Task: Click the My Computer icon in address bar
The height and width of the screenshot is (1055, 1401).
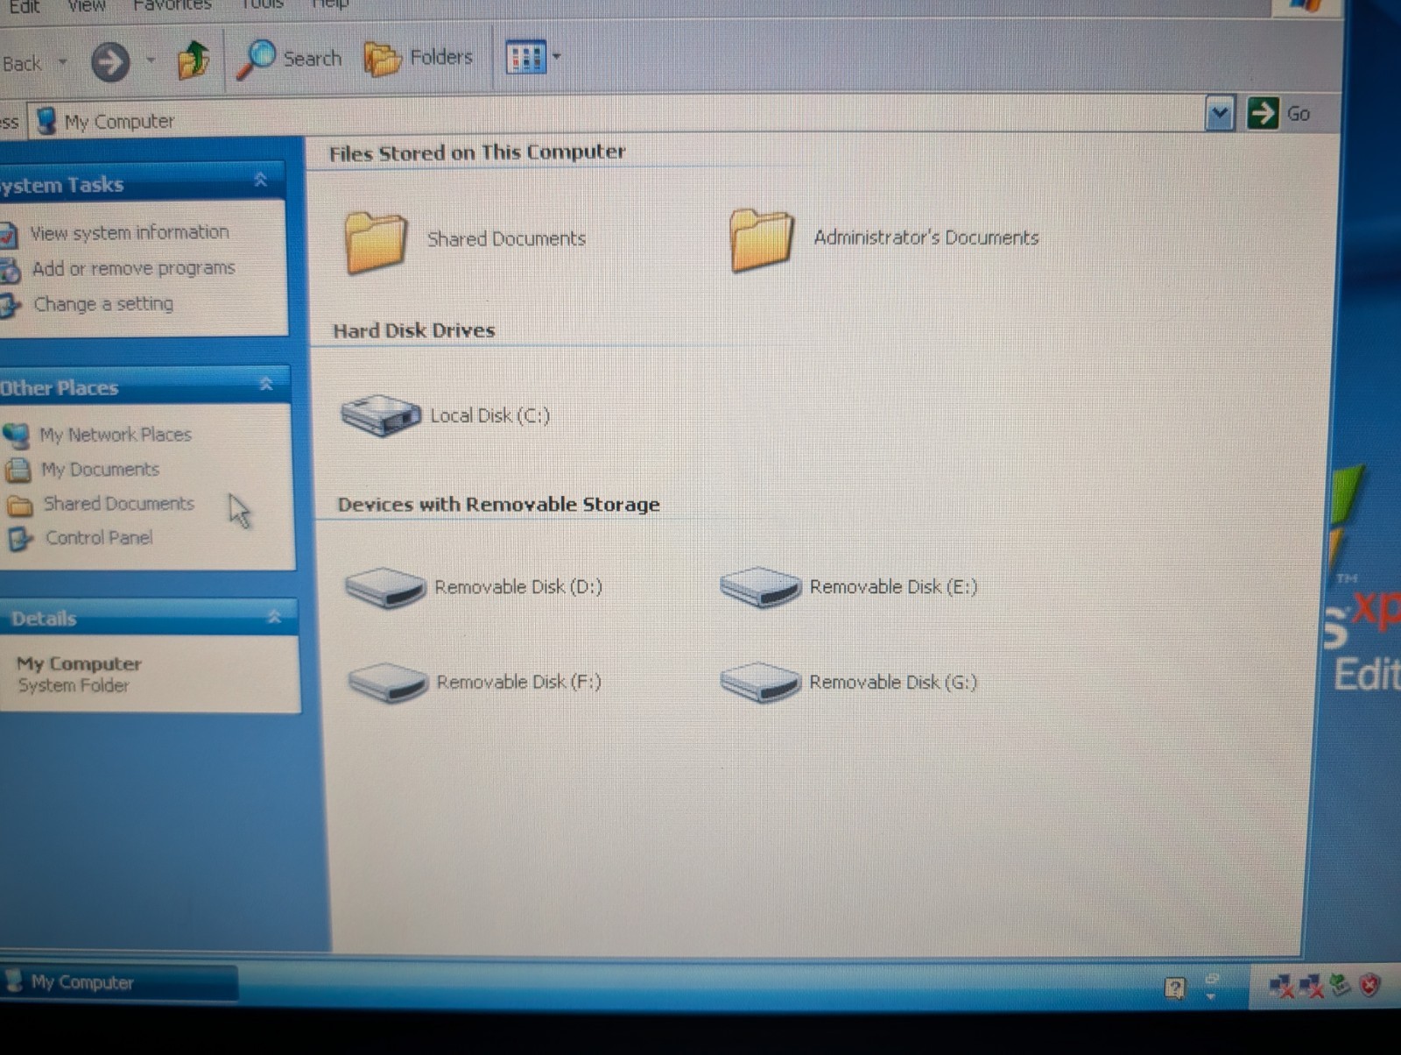Action: pyautogui.click(x=46, y=121)
